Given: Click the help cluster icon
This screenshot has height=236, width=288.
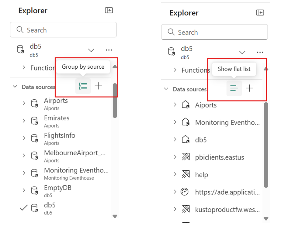Looking at the screenshot, I should [x=186, y=175].
